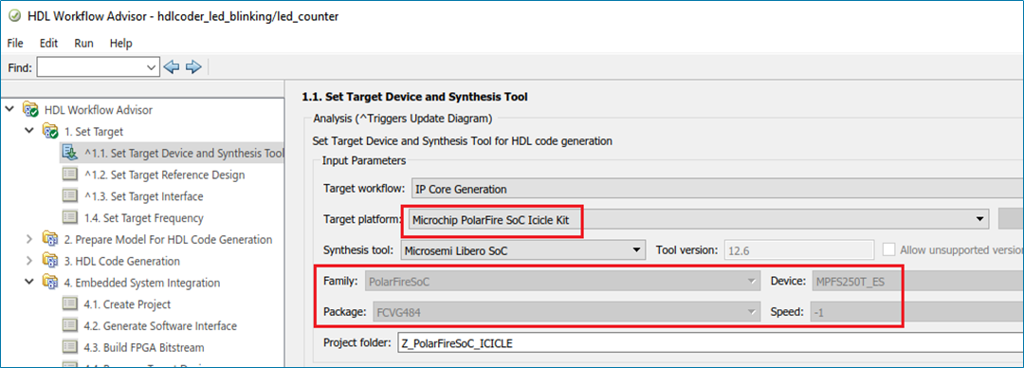Select 4.3 Build FPGA Bitstream task

(144, 348)
